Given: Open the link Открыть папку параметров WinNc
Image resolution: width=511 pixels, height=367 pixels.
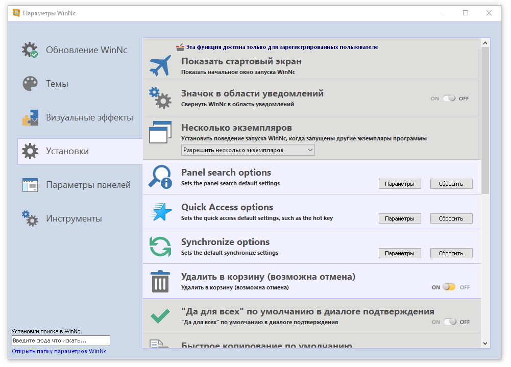Looking at the screenshot, I should tap(59, 351).
